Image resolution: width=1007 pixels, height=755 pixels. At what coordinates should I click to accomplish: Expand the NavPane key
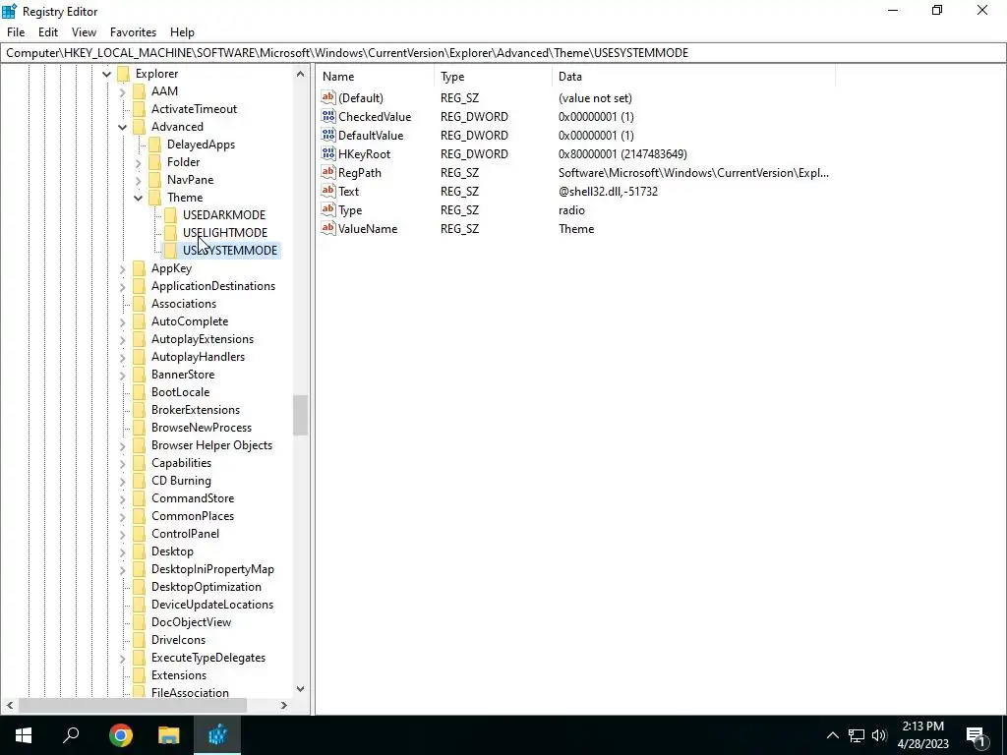[x=138, y=181]
